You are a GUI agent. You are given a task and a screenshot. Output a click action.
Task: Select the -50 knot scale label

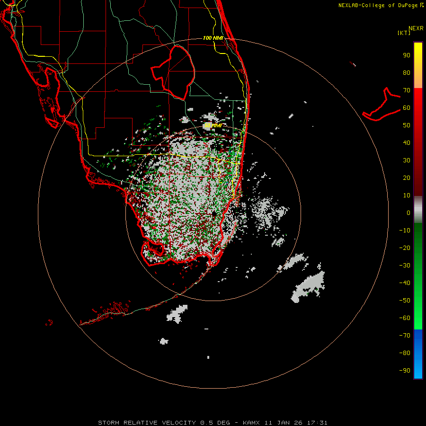point(405,301)
